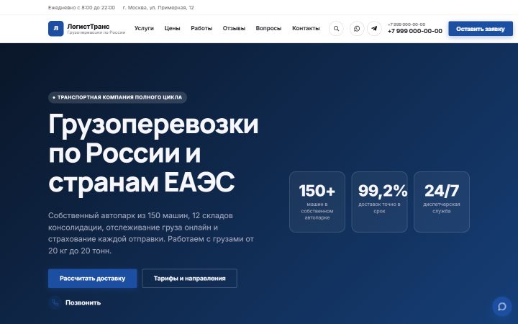The width and height of the screenshot is (518, 324).
Task: Navigate to Работы
Action: coord(201,28)
